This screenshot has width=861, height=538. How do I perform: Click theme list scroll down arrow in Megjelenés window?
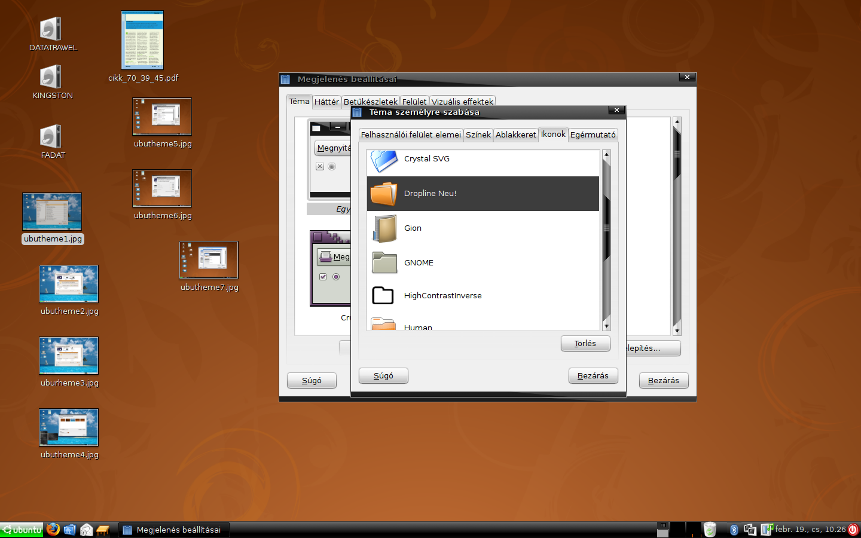pyautogui.click(x=677, y=331)
